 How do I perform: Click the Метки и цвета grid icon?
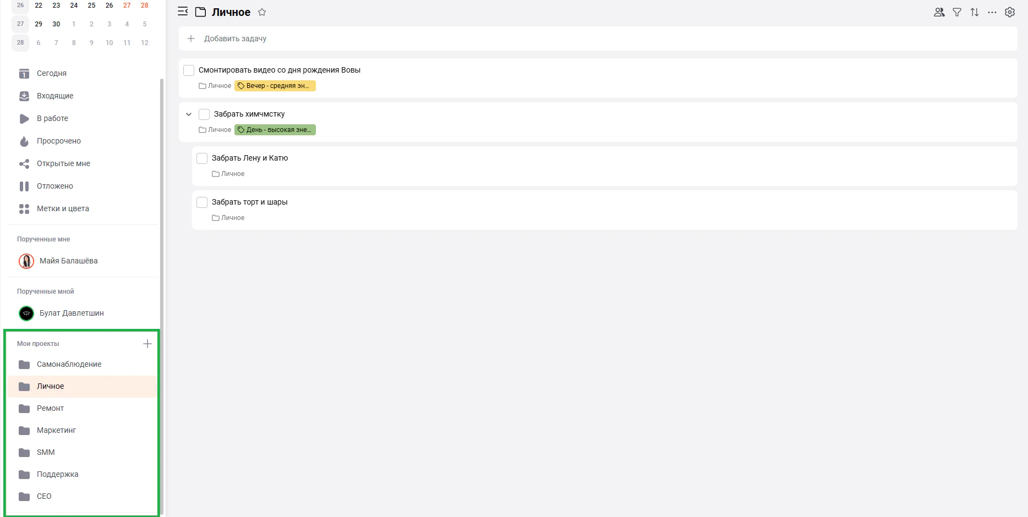click(x=24, y=208)
